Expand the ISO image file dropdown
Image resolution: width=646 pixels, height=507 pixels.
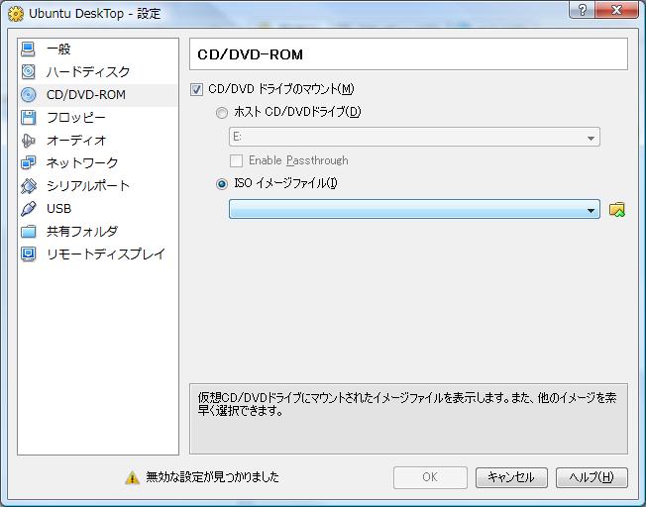414,209
